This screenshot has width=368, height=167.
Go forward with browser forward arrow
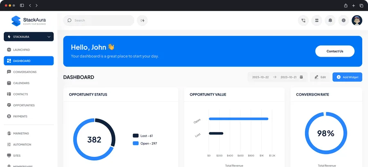pos(36,5)
